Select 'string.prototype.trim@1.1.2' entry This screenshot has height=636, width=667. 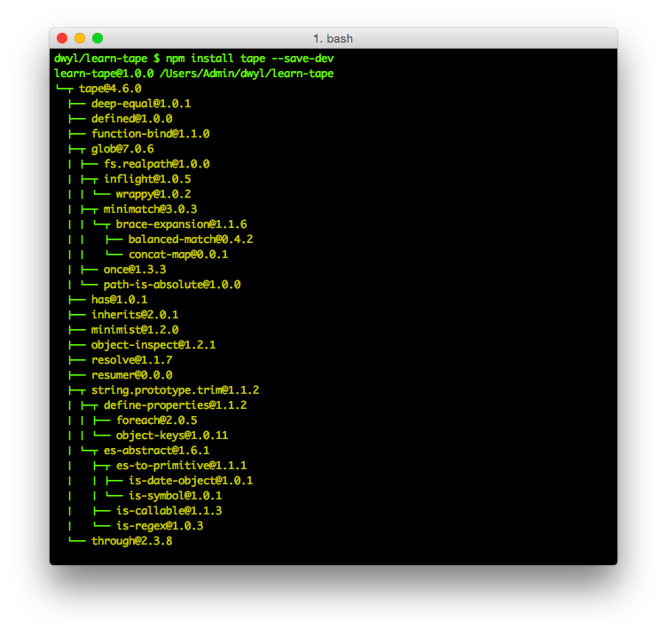176,390
